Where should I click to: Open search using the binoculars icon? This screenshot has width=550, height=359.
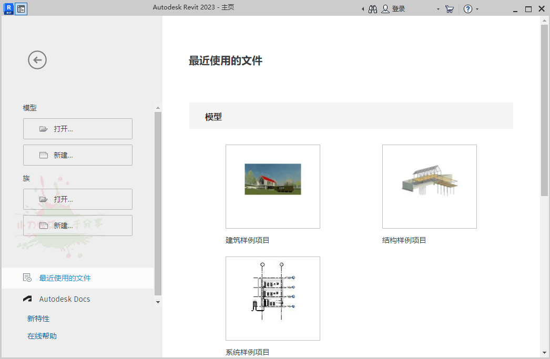tap(372, 8)
